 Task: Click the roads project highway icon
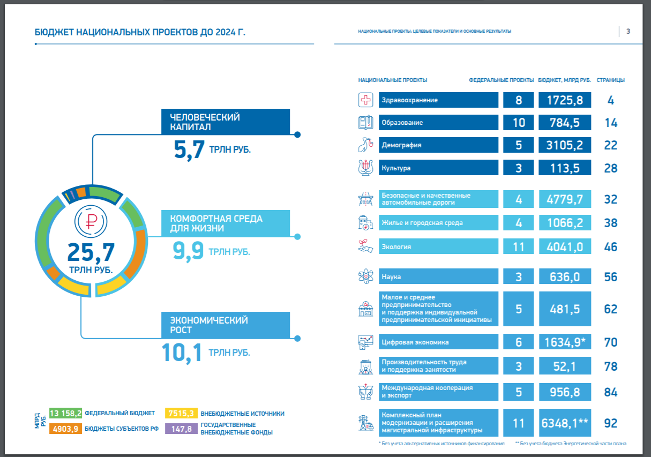point(365,199)
